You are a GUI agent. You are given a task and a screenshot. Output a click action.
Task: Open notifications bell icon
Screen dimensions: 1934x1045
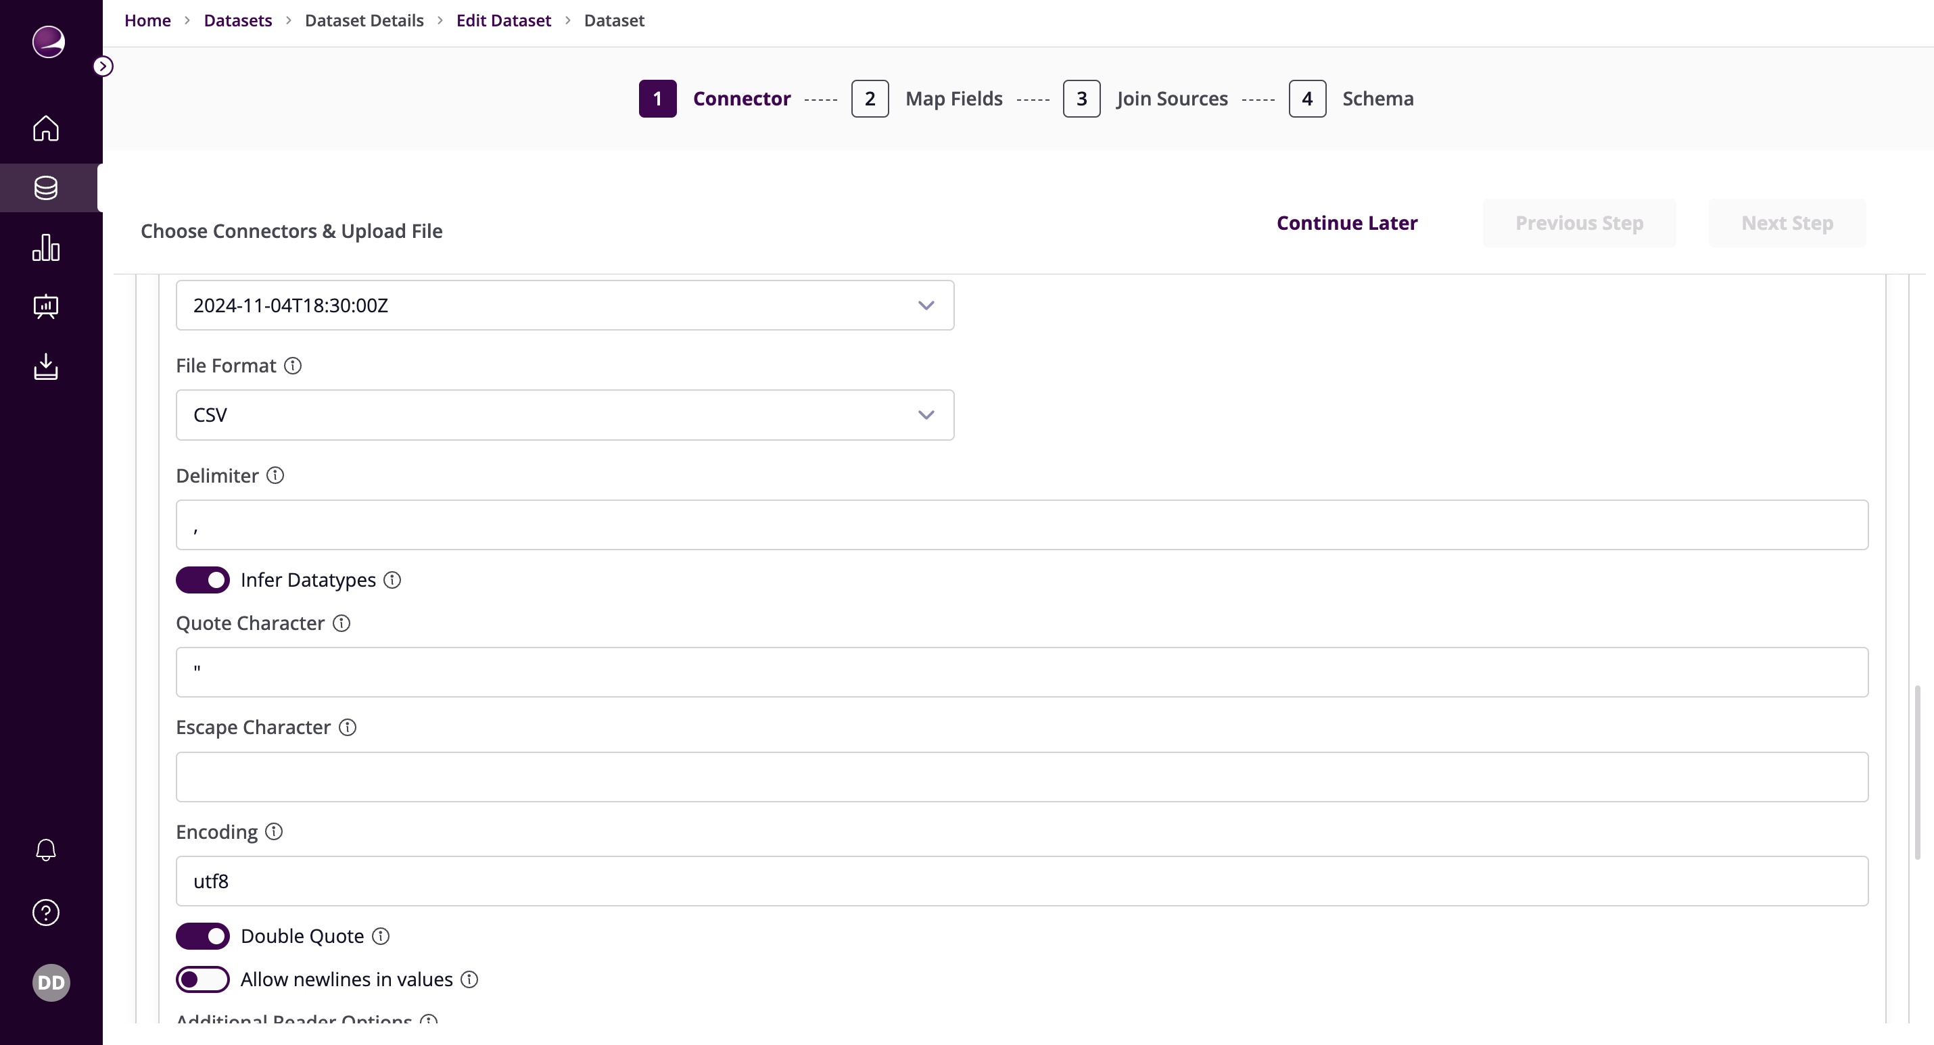[x=46, y=850]
